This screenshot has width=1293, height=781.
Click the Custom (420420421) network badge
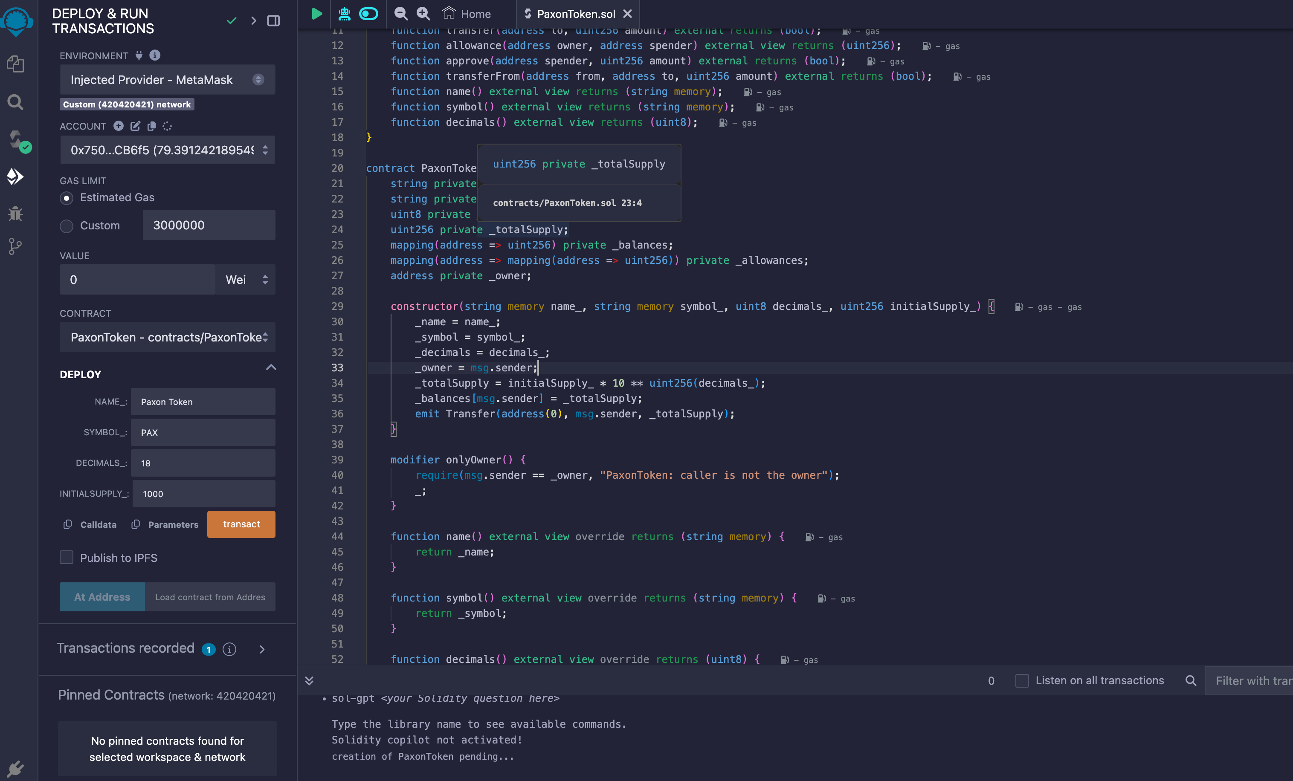[x=127, y=104]
